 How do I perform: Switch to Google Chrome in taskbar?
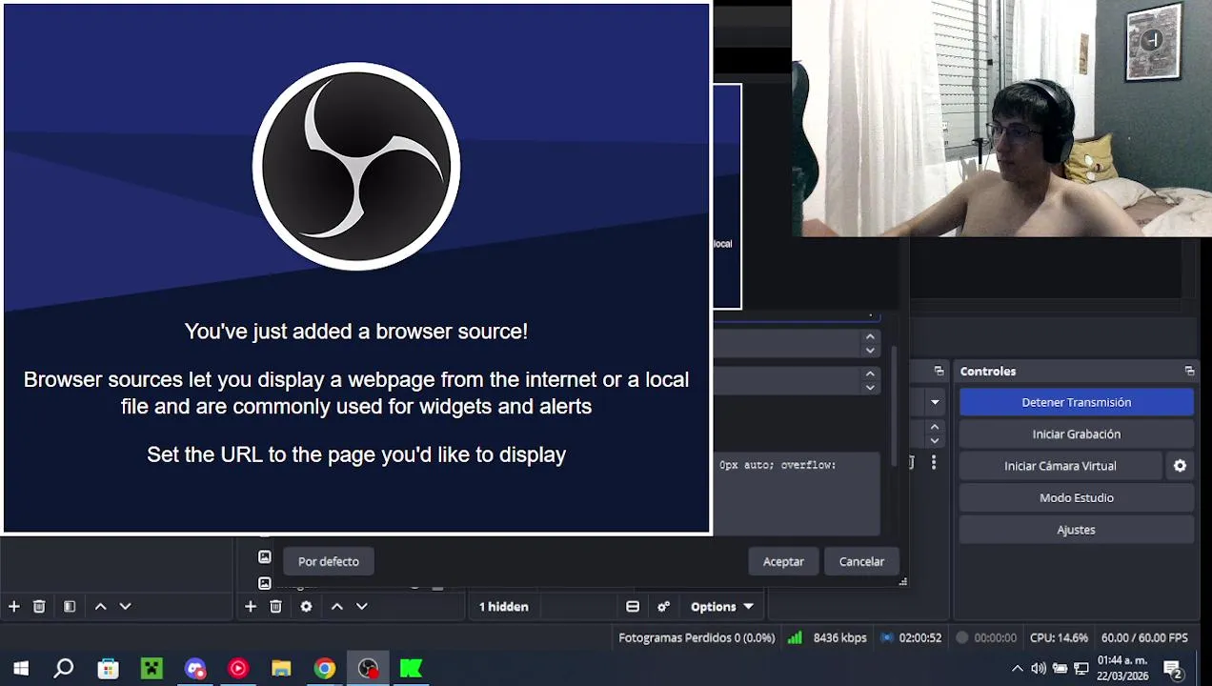pos(325,669)
